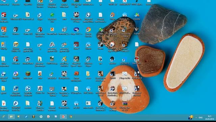Click the Grand Theft Auto San shortcut
This screenshot has height=122, width=216.
[x=101, y=76]
